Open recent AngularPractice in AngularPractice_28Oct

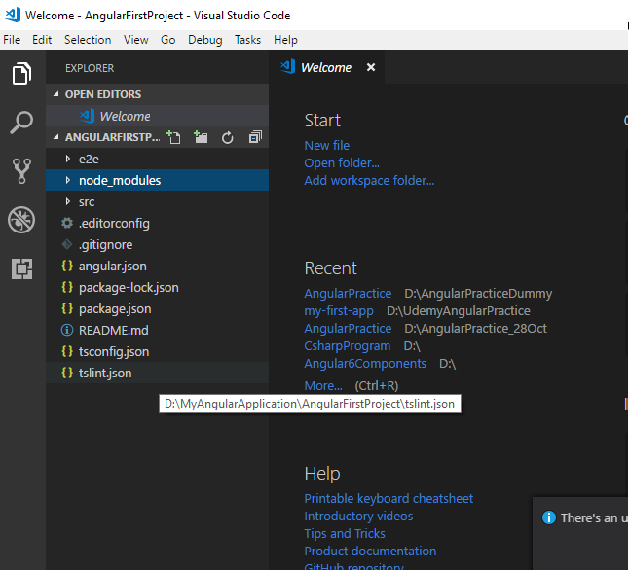click(348, 329)
